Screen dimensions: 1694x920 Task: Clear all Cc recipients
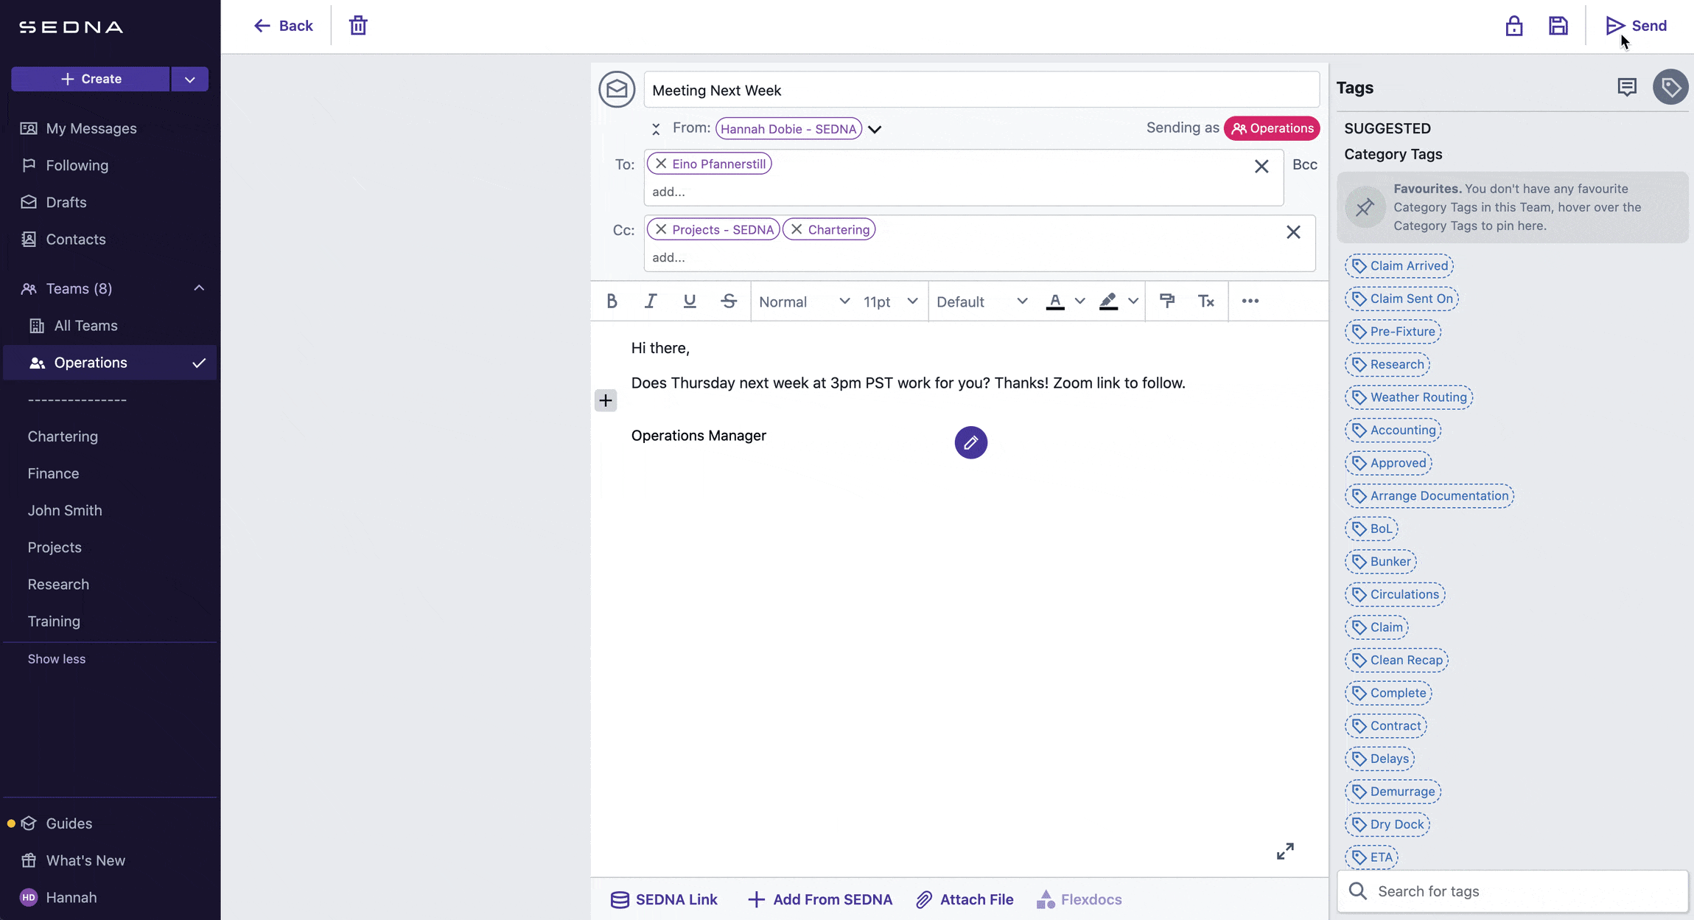click(1293, 232)
